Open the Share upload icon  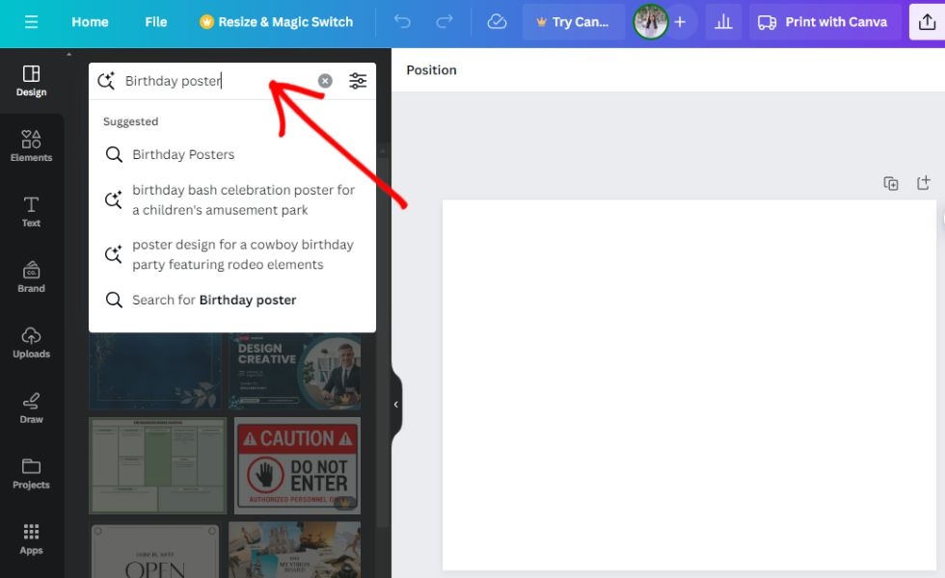click(927, 22)
